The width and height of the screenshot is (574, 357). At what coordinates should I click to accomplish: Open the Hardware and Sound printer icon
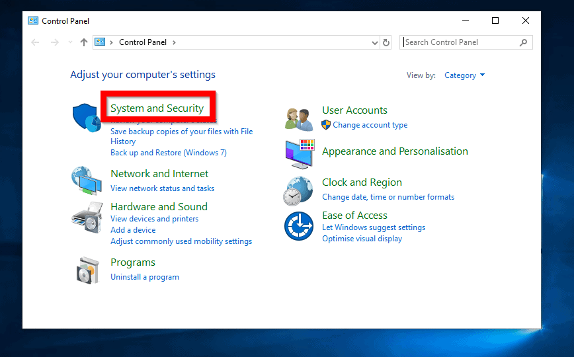coord(87,218)
